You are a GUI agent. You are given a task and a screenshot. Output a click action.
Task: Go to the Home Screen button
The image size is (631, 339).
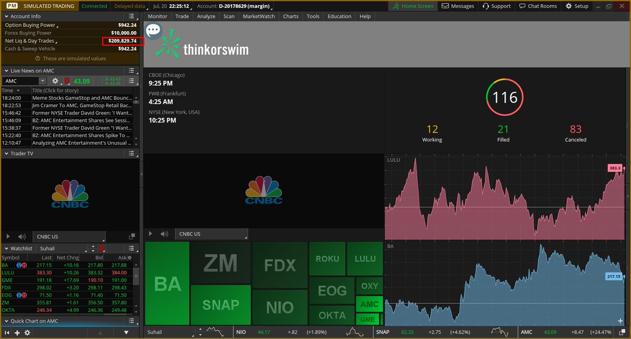click(x=414, y=6)
